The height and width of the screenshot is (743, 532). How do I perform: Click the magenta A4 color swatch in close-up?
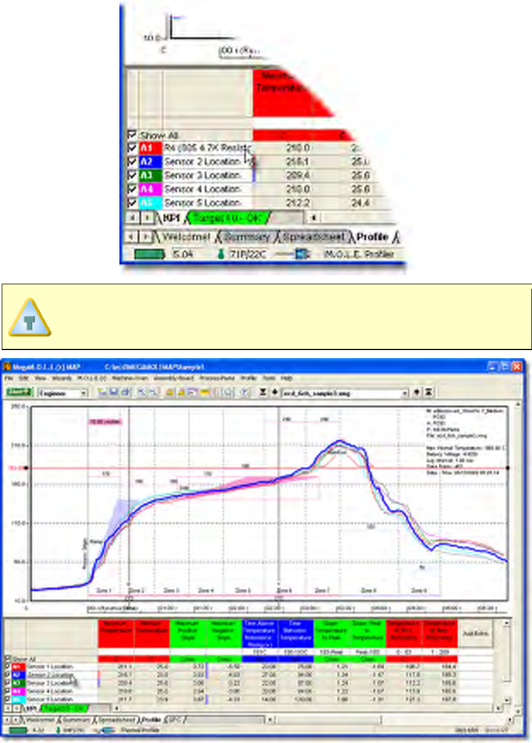coord(150,189)
